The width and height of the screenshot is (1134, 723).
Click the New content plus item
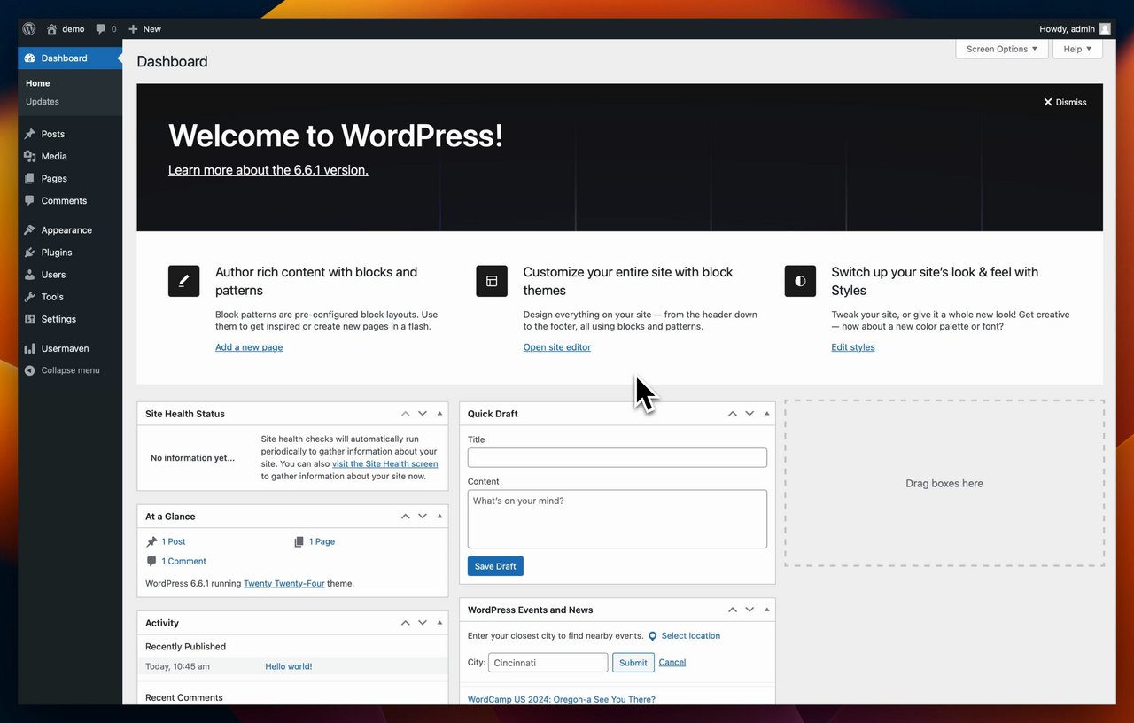click(145, 28)
